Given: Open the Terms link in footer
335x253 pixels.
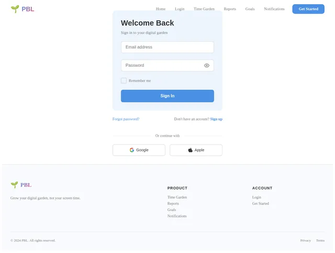Looking at the screenshot, I should coord(320,240).
